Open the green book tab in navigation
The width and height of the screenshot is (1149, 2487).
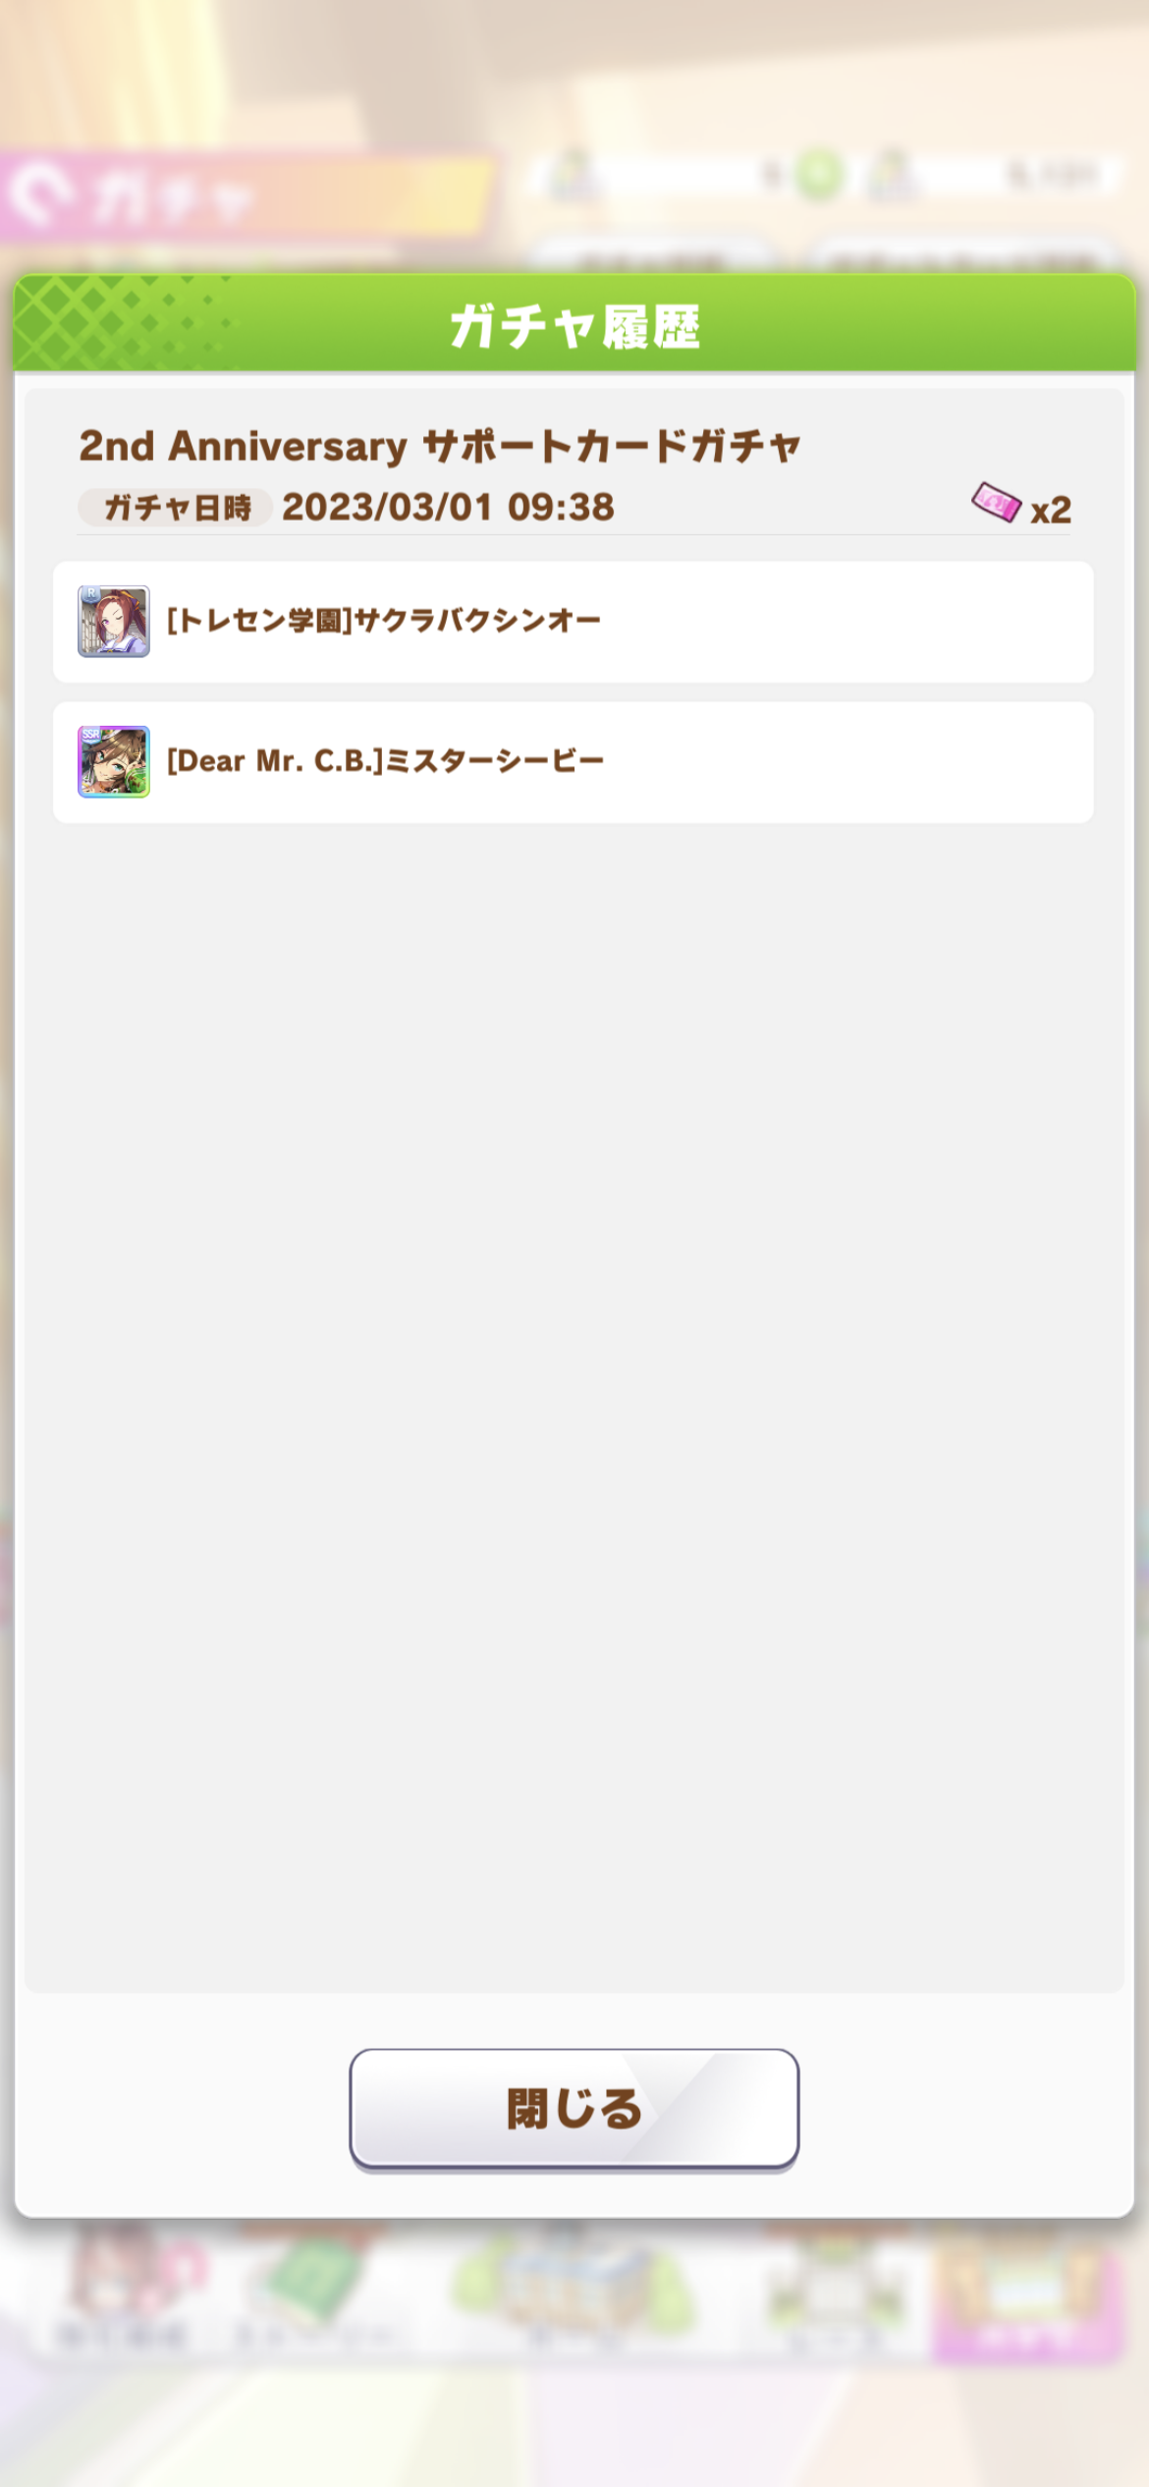click(x=309, y=2289)
